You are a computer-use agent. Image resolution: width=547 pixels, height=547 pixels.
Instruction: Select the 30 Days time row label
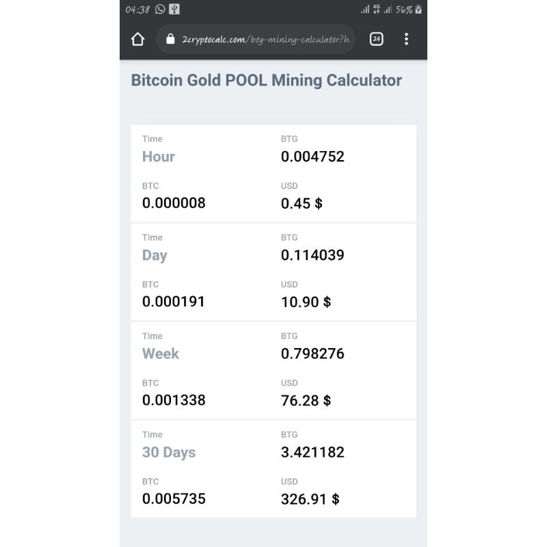click(169, 452)
